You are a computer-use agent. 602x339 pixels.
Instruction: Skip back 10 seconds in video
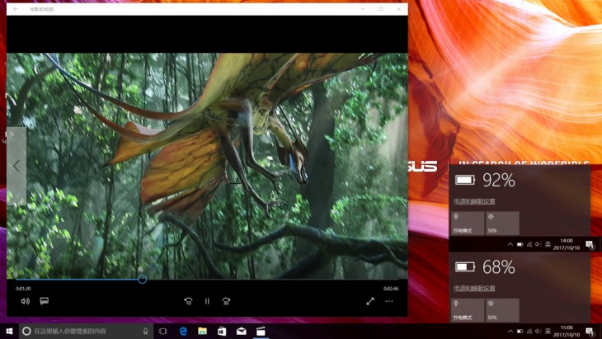tap(188, 302)
